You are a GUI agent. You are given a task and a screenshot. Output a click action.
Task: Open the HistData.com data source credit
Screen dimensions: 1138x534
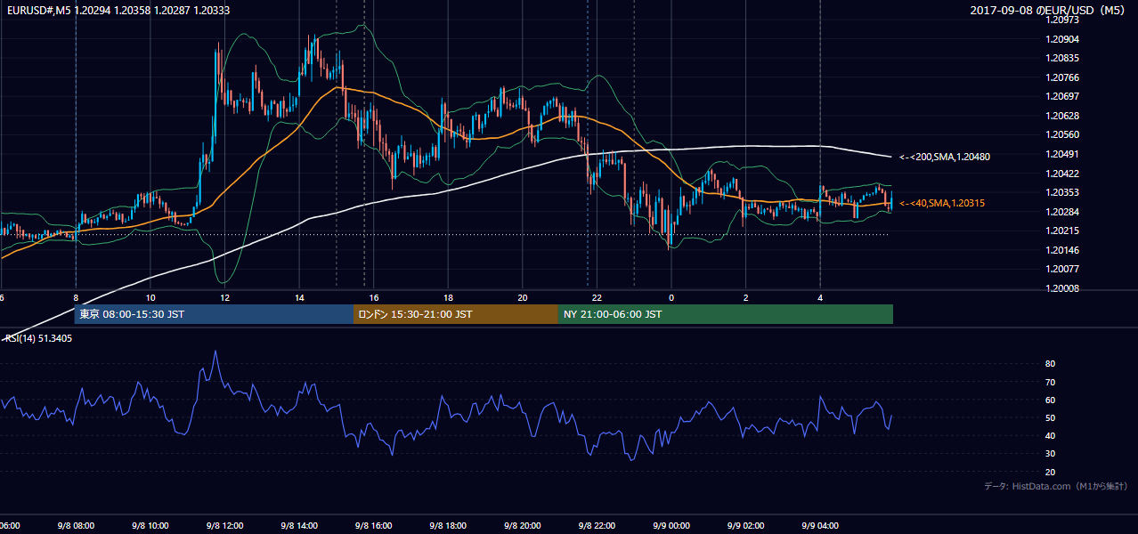point(1056,486)
